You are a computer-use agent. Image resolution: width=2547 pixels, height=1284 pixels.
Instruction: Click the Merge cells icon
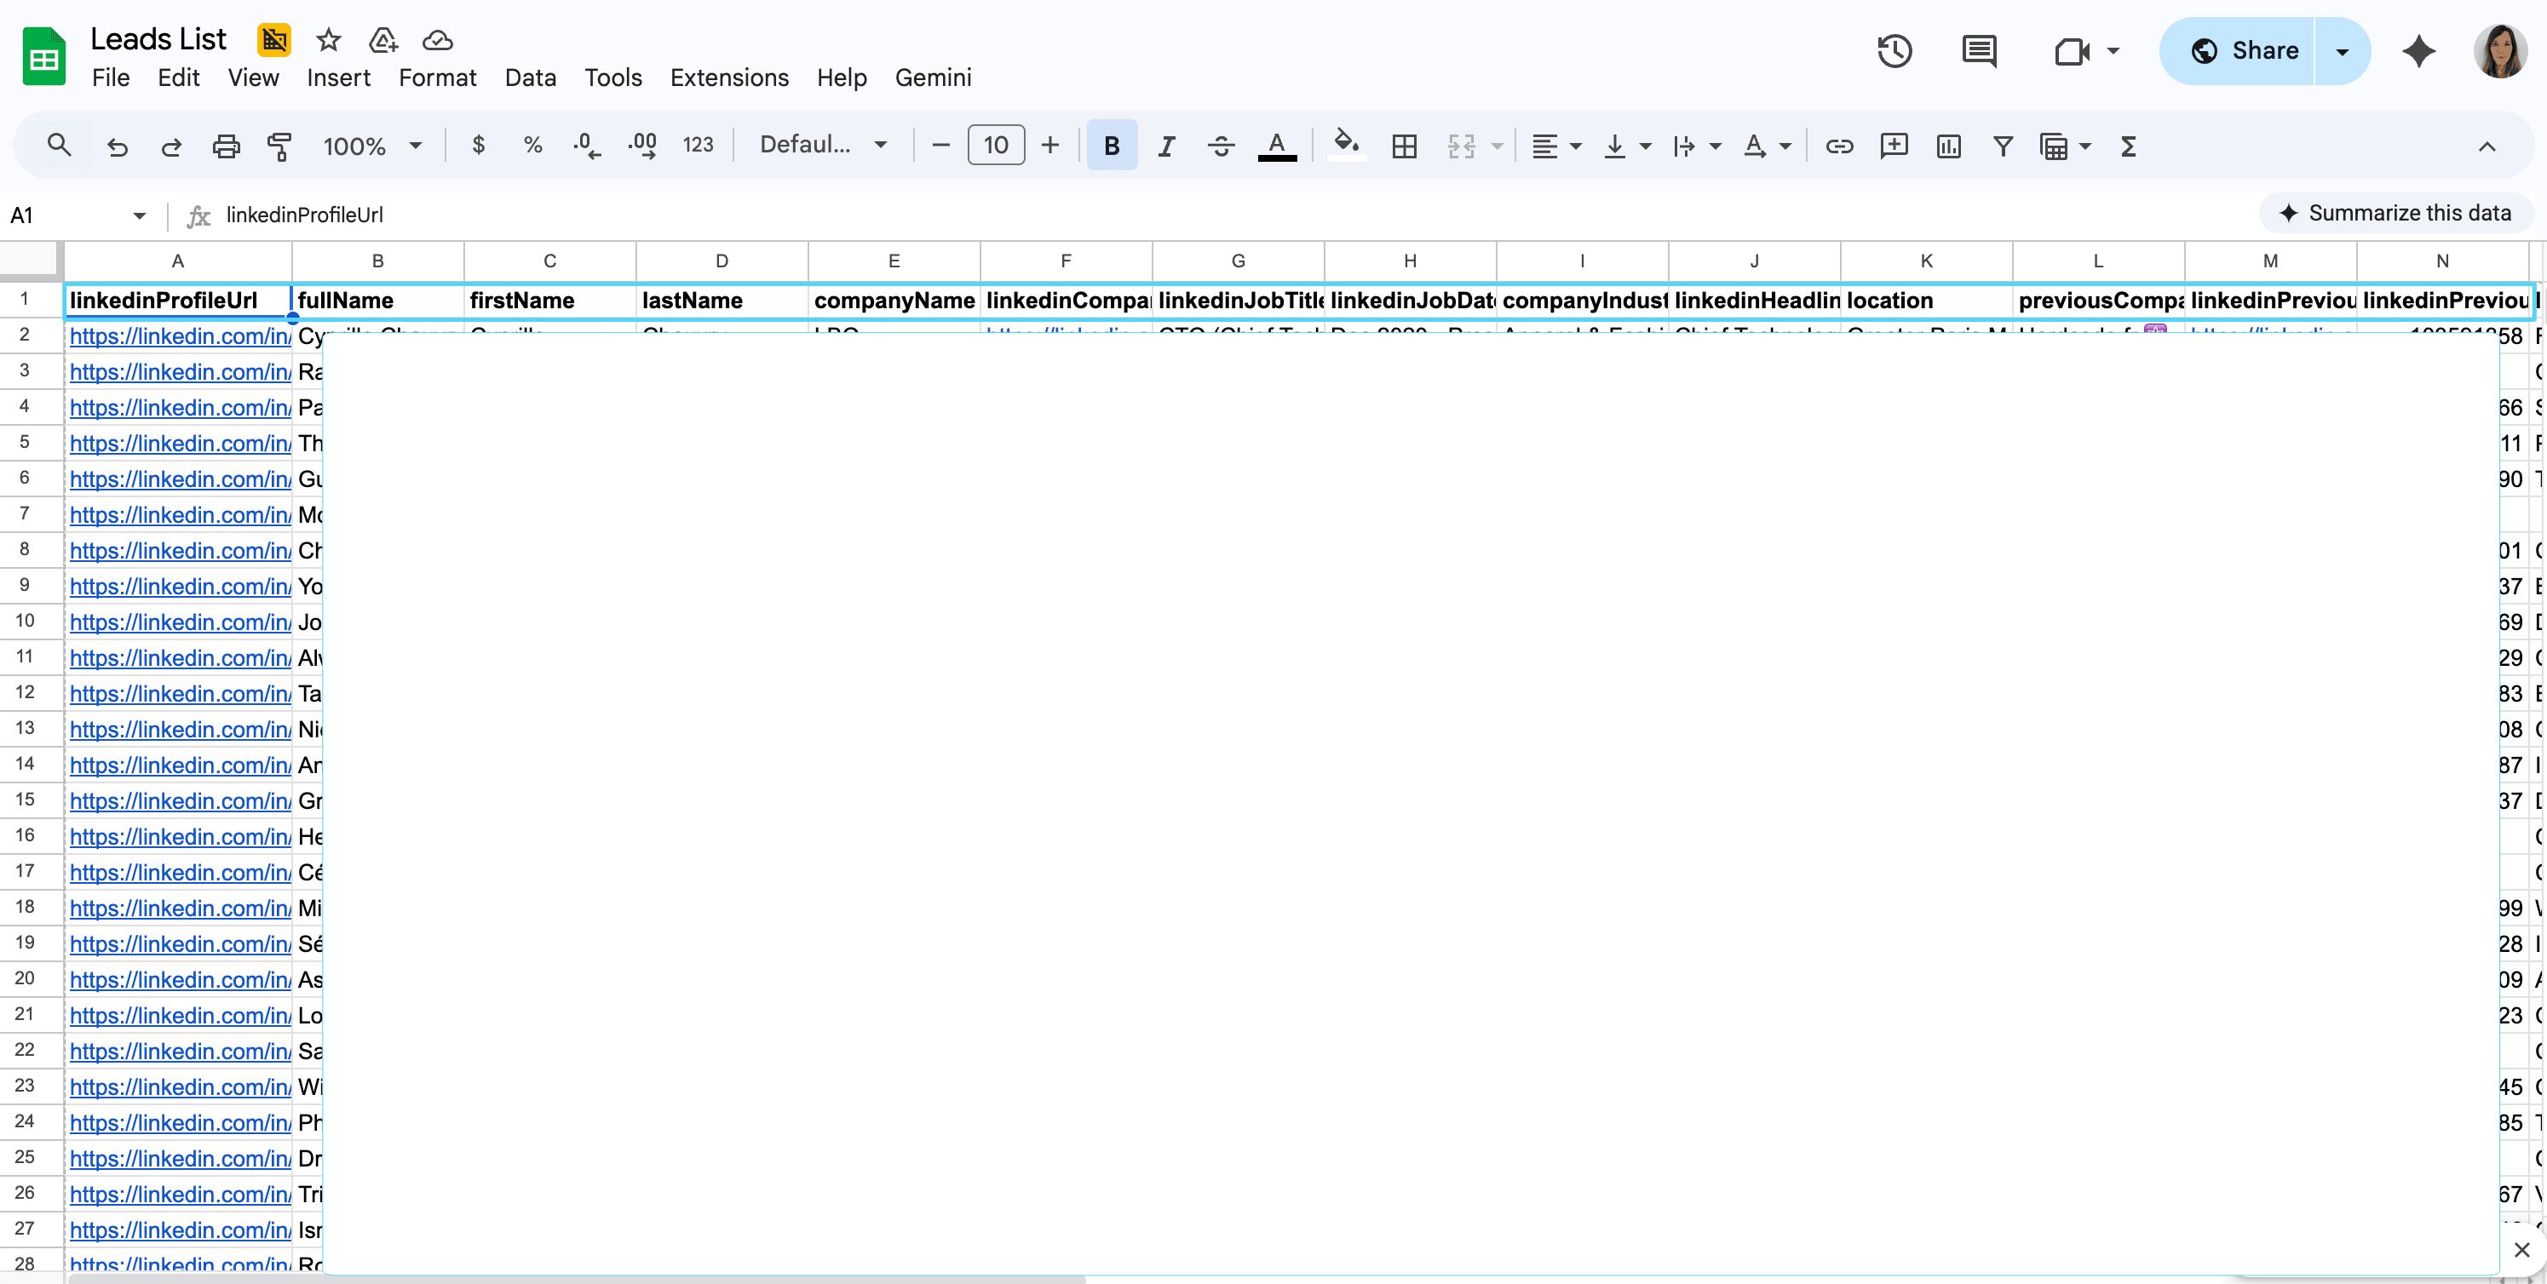pyautogui.click(x=1462, y=146)
